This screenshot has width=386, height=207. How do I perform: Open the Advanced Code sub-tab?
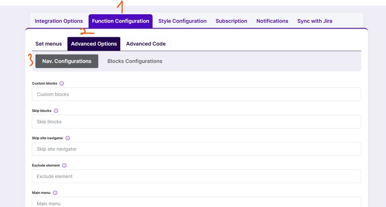click(146, 44)
